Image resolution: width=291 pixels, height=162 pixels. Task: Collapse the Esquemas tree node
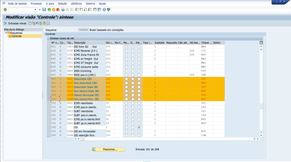coord(6,33)
